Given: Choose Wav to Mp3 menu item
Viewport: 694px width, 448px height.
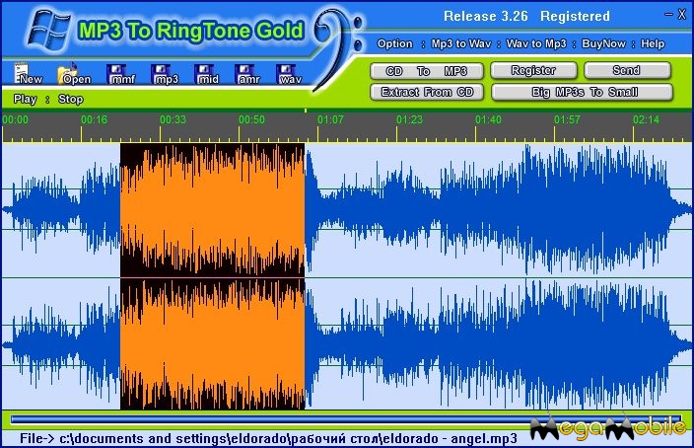Looking at the screenshot, I should click(536, 43).
